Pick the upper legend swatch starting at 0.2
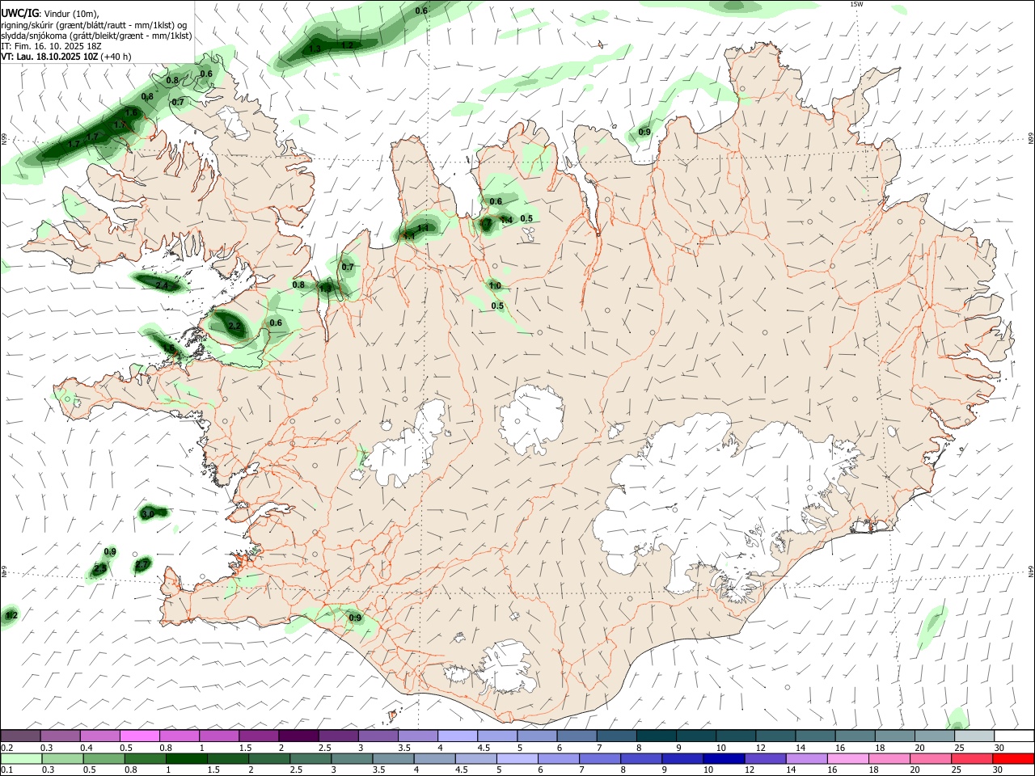The image size is (1035, 776). point(20,736)
